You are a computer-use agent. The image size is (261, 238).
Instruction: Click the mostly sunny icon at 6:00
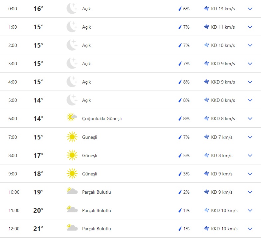point(71,118)
